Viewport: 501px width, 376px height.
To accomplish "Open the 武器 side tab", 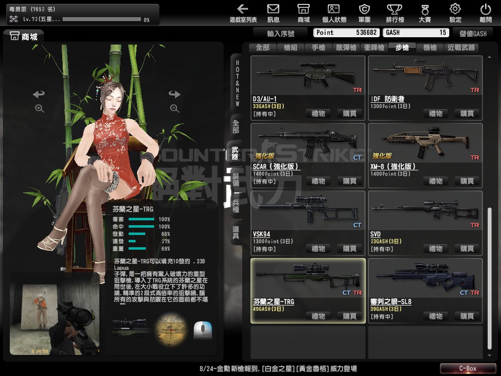I will click(235, 153).
